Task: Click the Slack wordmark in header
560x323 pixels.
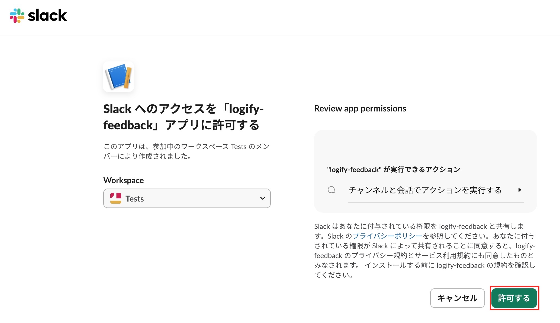Action: tap(47, 15)
